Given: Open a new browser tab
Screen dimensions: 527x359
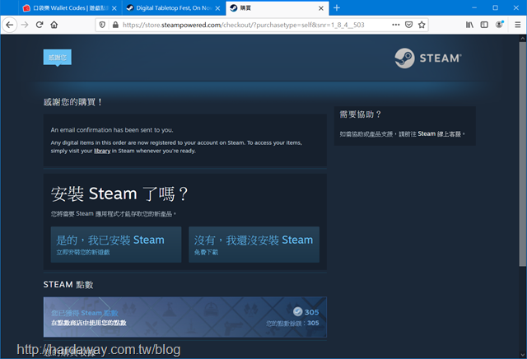Looking at the screenshot, I should coord(337,7).
